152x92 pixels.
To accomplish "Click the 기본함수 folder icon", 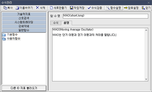I will [4, 35].
